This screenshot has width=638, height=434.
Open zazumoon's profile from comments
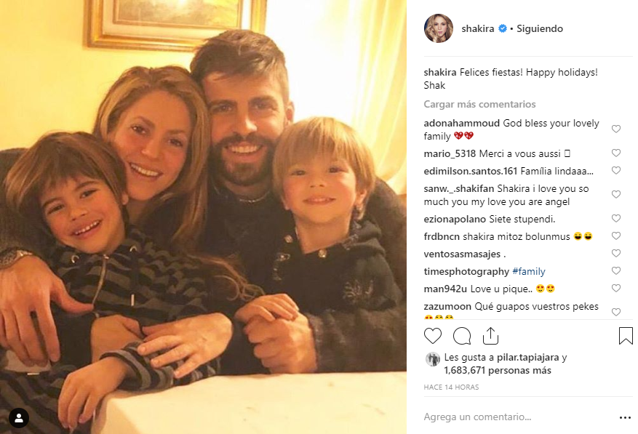point(447,307)
